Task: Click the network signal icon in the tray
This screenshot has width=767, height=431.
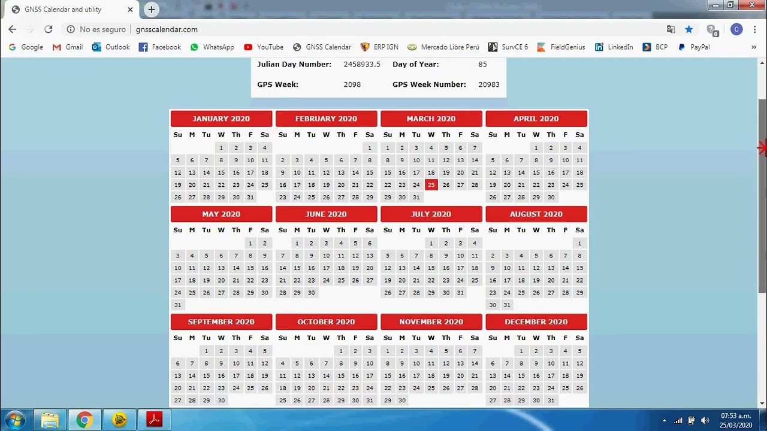Action: coord(678,420)
